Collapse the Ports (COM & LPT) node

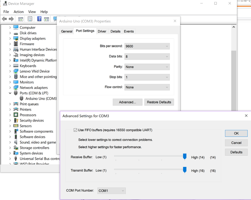(x=10, y=93)
